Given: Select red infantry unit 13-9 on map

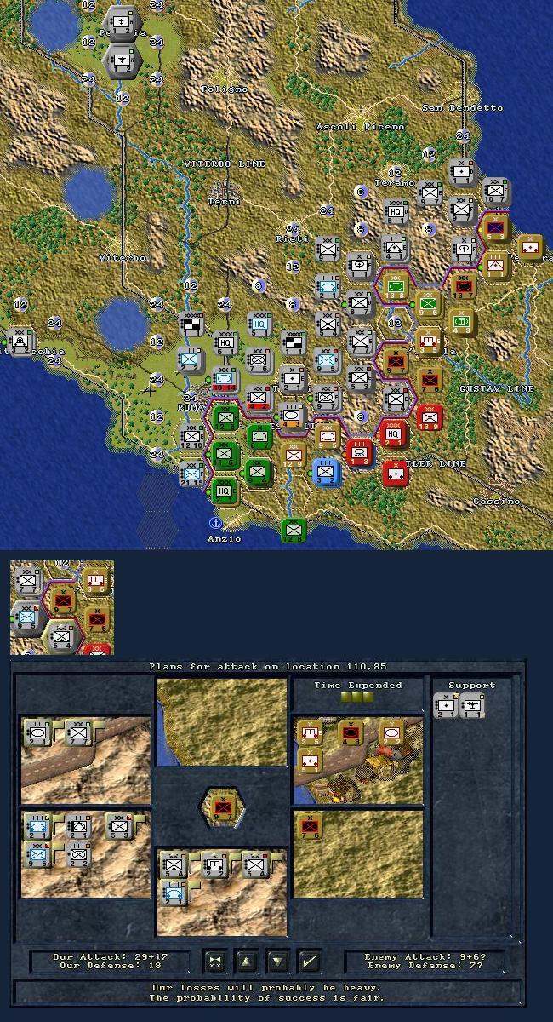Looking at the screenshot, I should tap(430, 418).
